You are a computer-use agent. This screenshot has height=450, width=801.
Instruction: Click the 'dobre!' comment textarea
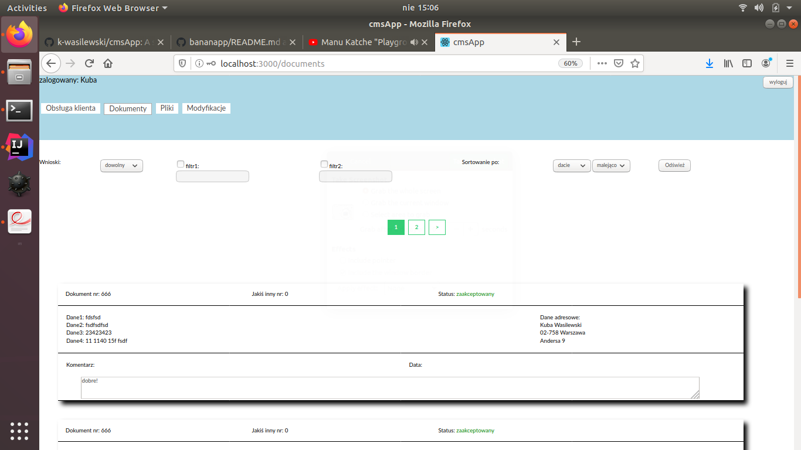click(390, 388)
